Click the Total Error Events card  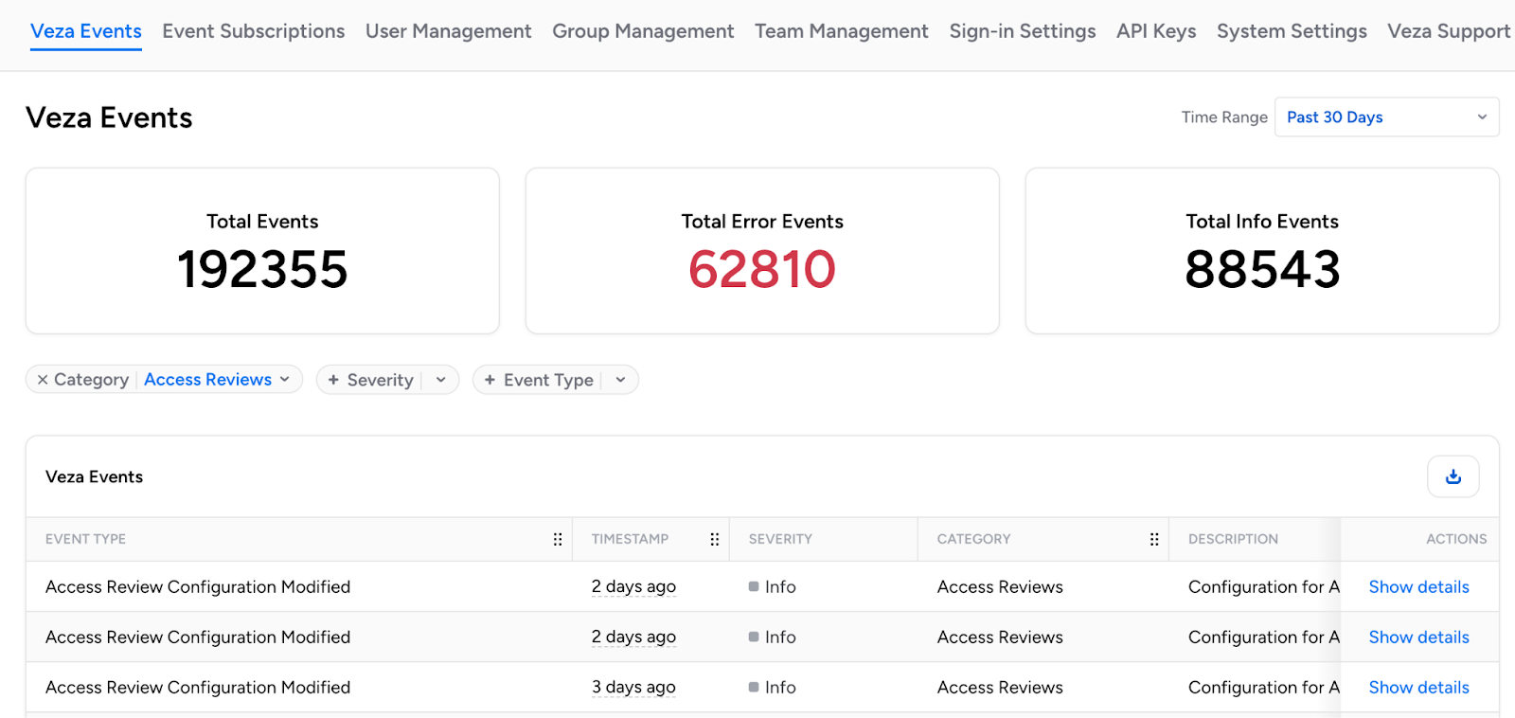click(762, 251)
